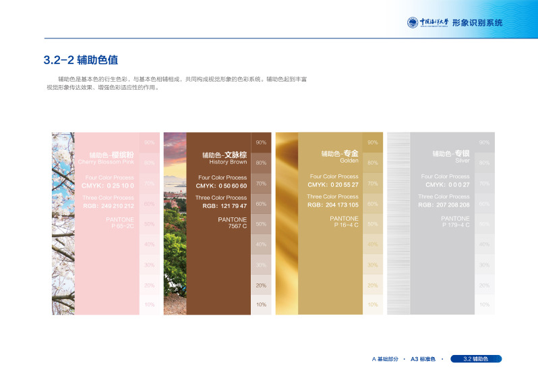Go to A3 标准色 in footer breadcrumb

pyautogui.click(x=423, y=359)
